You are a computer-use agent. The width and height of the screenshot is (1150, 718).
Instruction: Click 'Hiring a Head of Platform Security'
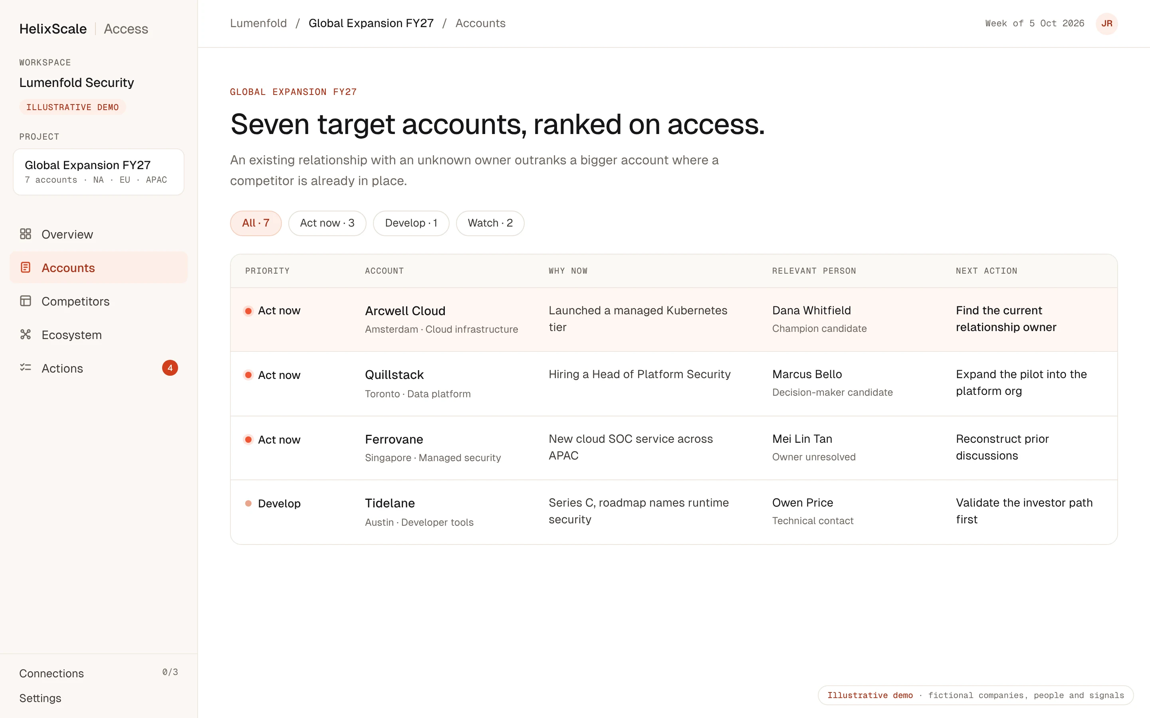click(x=640, y=374)
